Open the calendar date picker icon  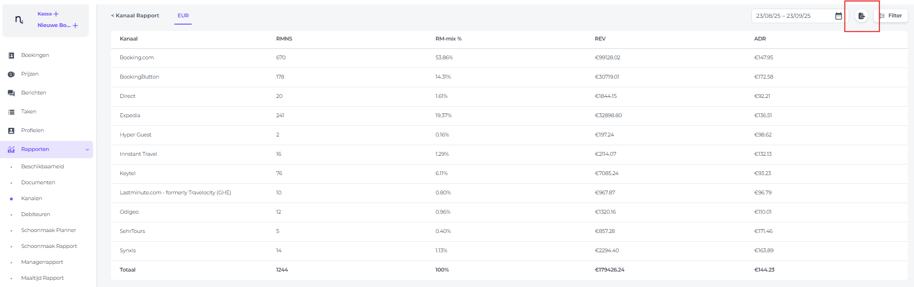point(839,16)
